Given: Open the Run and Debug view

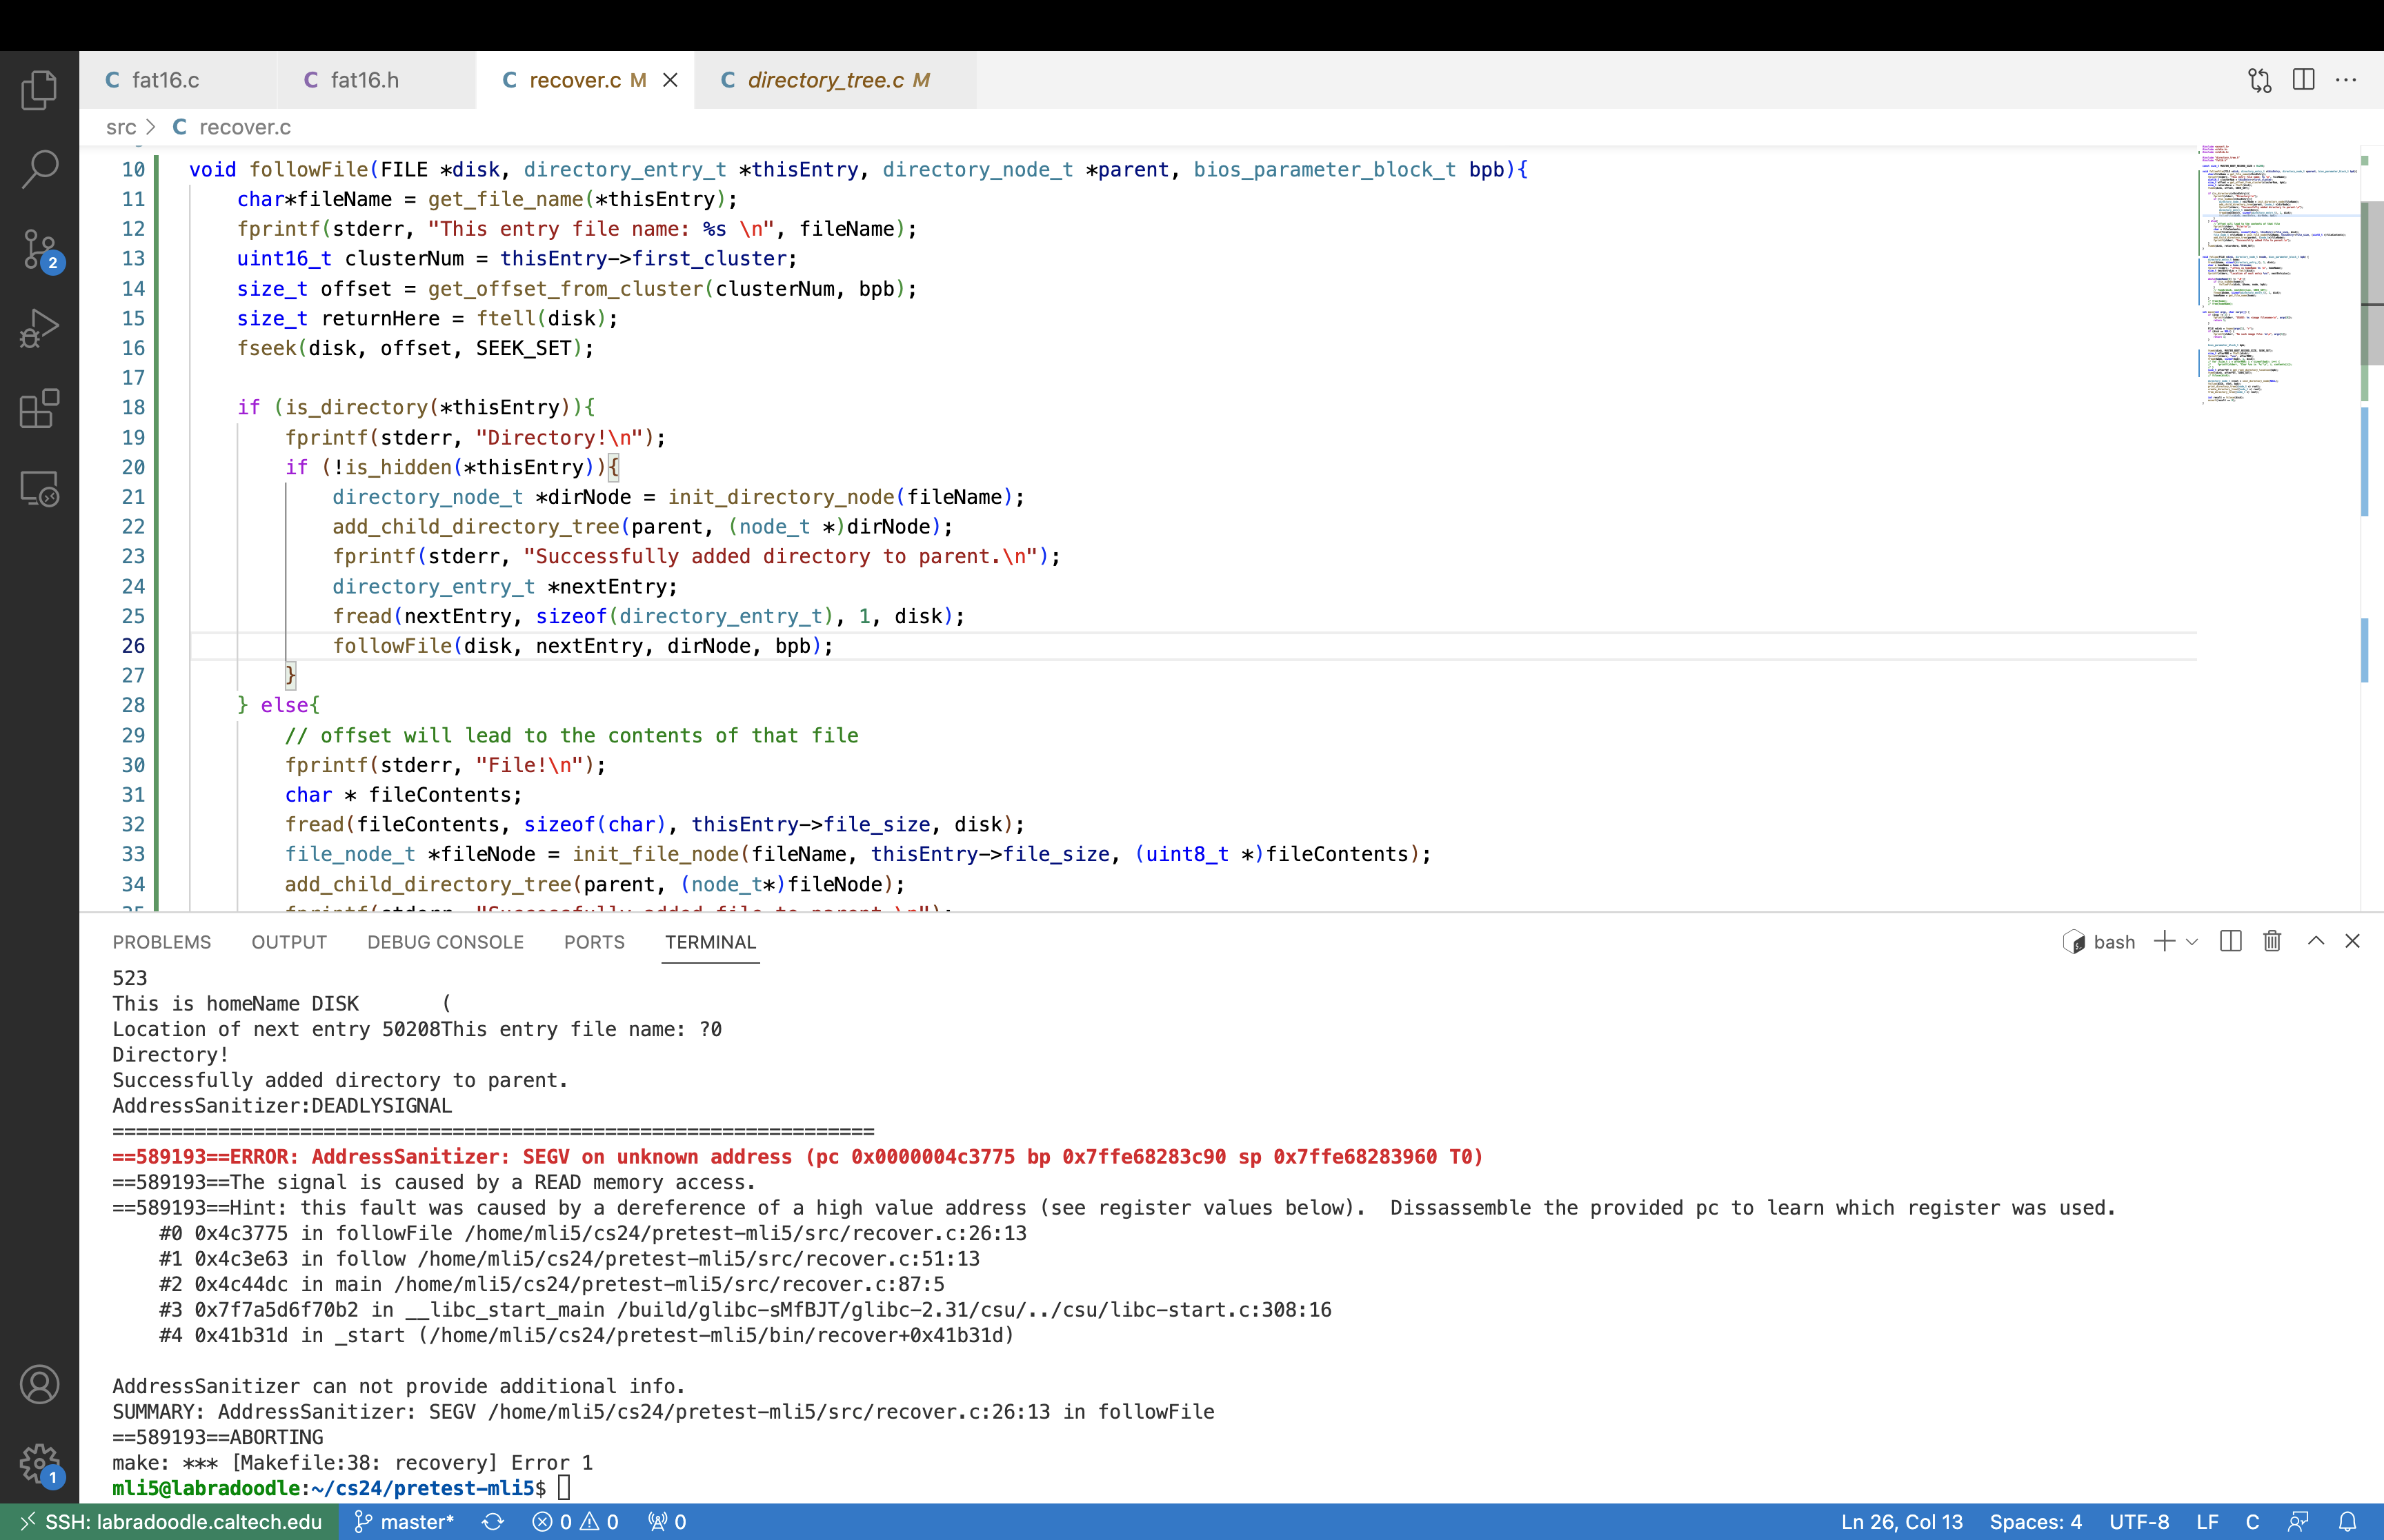Looking at the screenshot, I should pyautogui.click(x=39, y=328).
